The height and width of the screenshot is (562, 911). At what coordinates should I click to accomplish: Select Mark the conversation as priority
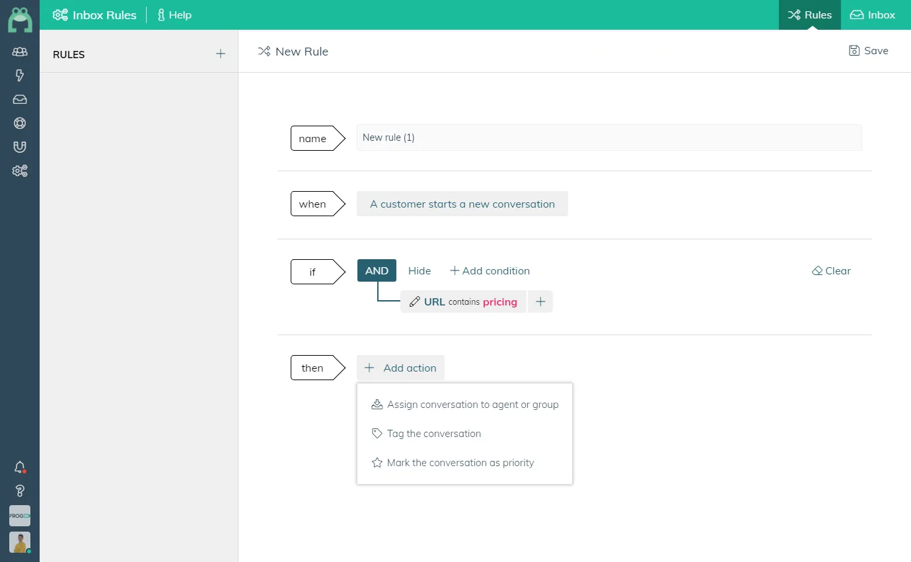click(453, 463)
